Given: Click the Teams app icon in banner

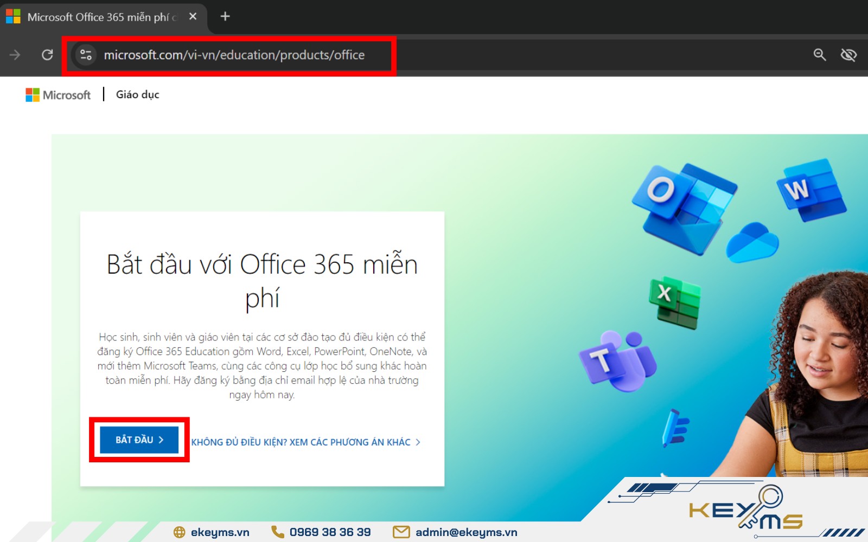Looking at the screenshot, I should pos(618,361).
